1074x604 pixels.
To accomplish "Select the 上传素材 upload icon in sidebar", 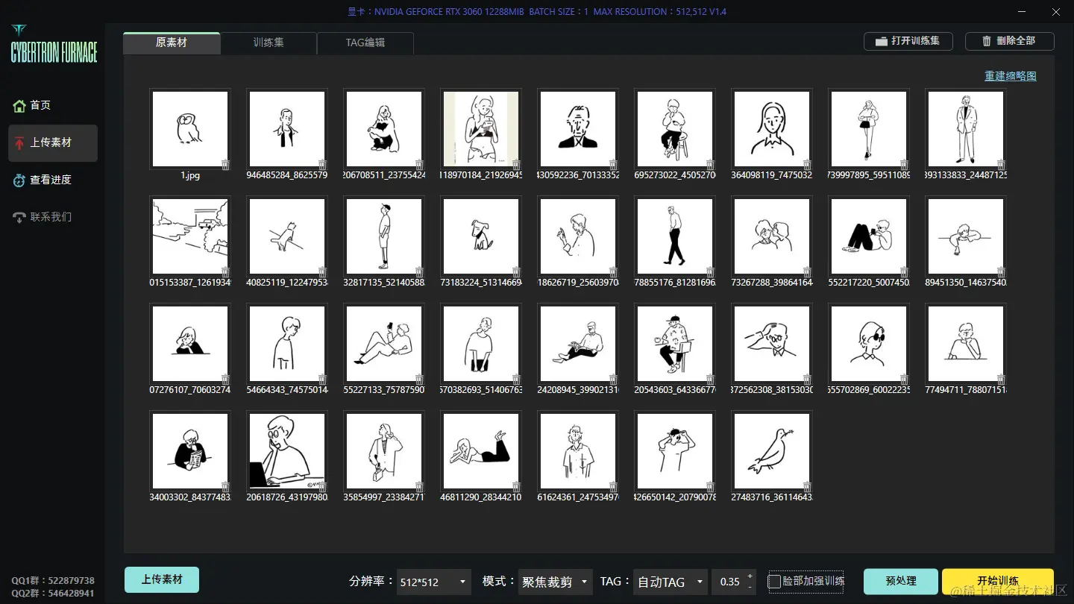I will click(19, 143).
